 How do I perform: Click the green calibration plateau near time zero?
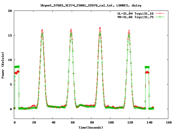pos(17,67)
